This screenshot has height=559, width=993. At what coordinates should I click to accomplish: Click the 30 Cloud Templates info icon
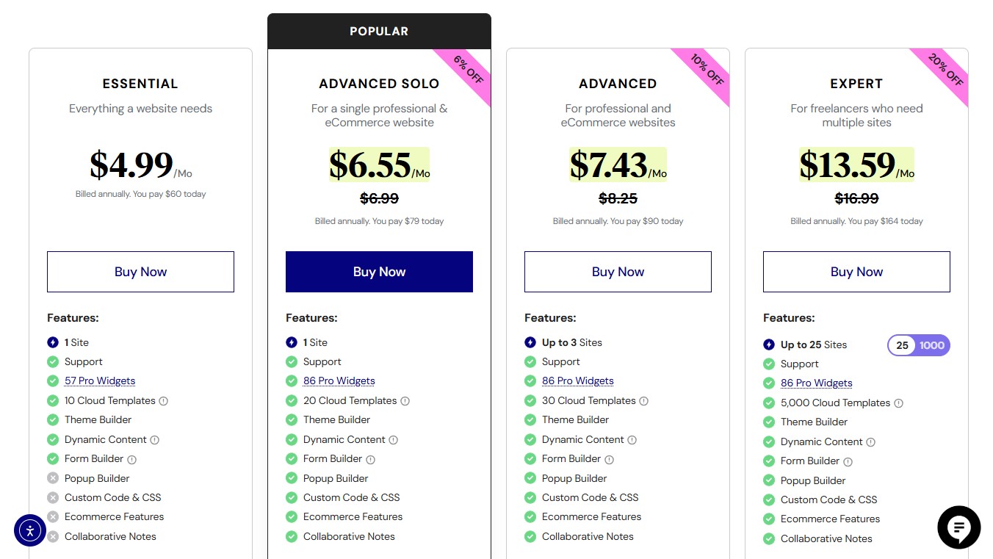[644, 400]
